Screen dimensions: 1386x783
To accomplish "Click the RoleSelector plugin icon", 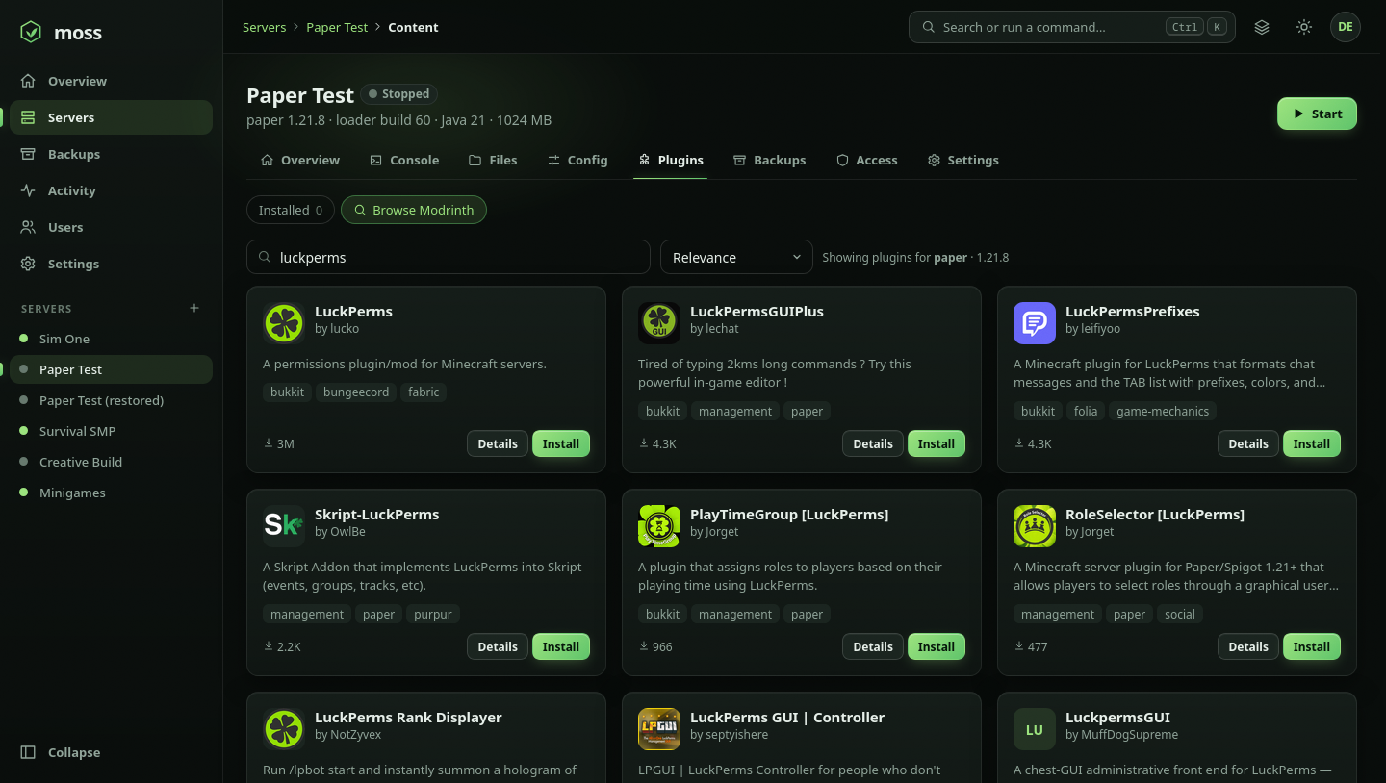I will pyautogui.click(x=1034, y=526).
